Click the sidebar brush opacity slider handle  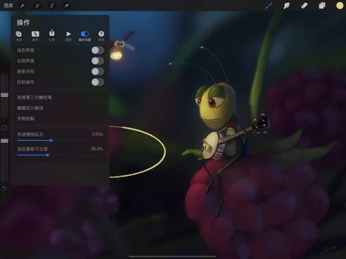(4, 141)
